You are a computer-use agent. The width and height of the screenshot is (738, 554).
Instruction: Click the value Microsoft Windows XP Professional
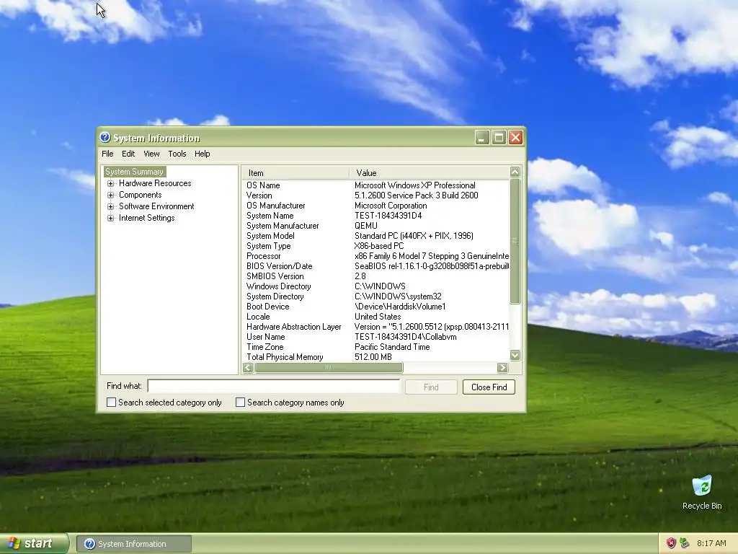pyautogui.click(x=414, y=185)
